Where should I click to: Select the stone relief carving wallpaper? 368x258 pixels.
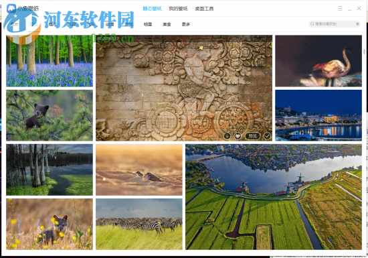[184, 88]
